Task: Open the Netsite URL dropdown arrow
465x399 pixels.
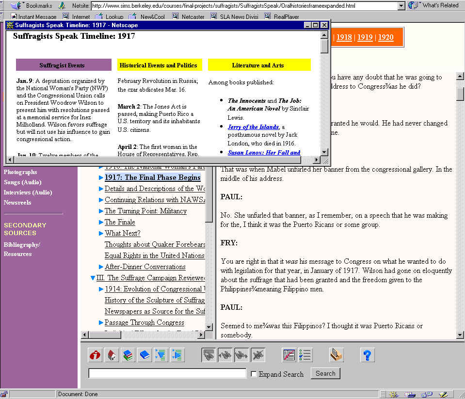Action: (x=401, y=6)
